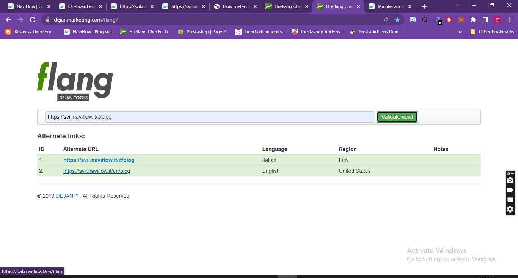Screen dimensions: 518x278
Task: Click the circular arrows extension icon
Action: tap(425, 20)
